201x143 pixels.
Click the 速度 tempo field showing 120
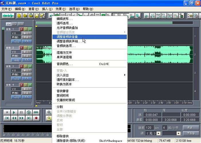pos(149,128)
